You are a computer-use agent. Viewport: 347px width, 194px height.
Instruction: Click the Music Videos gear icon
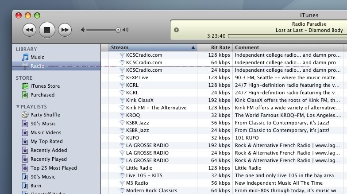[x=25, y=132]
